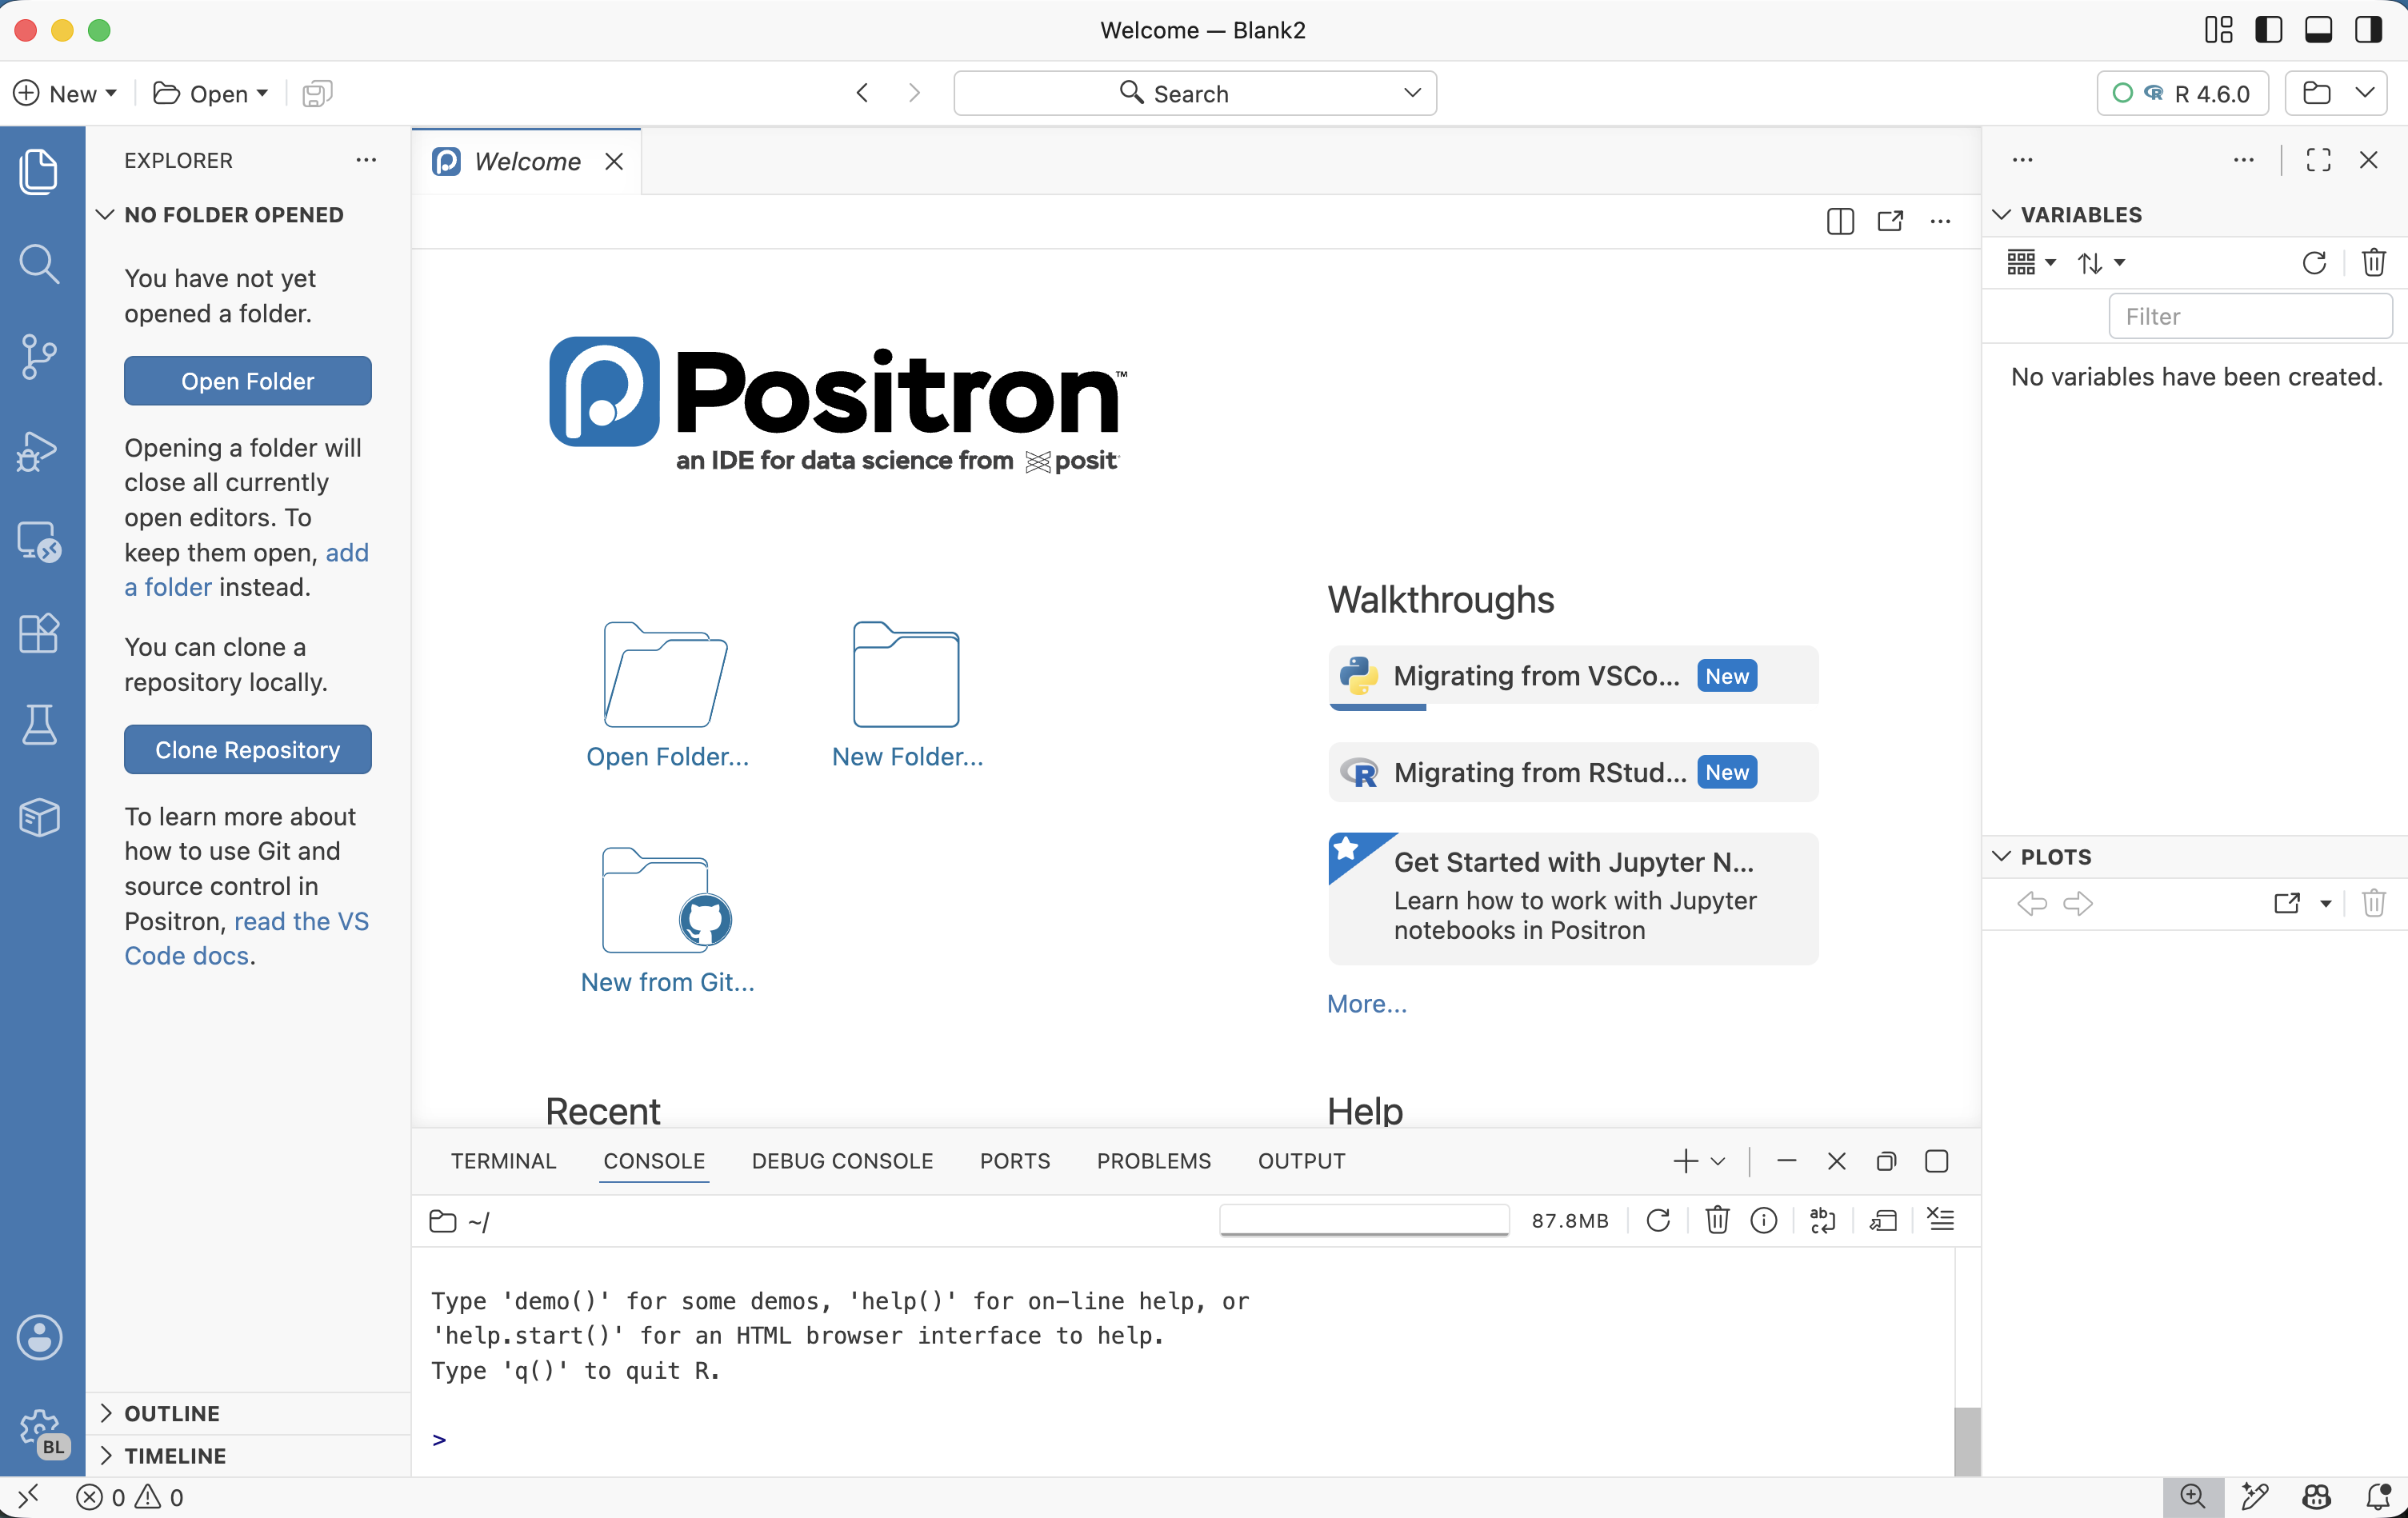Image resolution: width=2408 pixels, height=1518 pixels.
Task: Split the editor to the right
Action: coord(1840,221)
